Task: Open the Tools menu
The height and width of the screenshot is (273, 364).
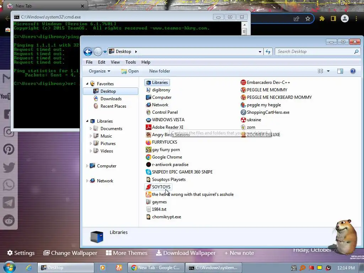Action: pos(130,62)
